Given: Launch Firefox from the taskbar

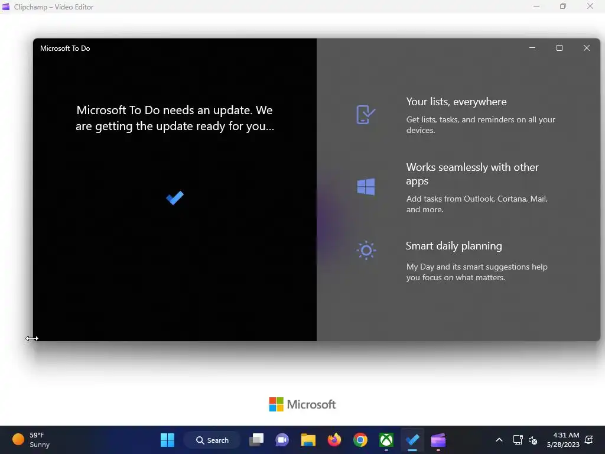Looking at the screenshot, I should (x=334, y=440).
